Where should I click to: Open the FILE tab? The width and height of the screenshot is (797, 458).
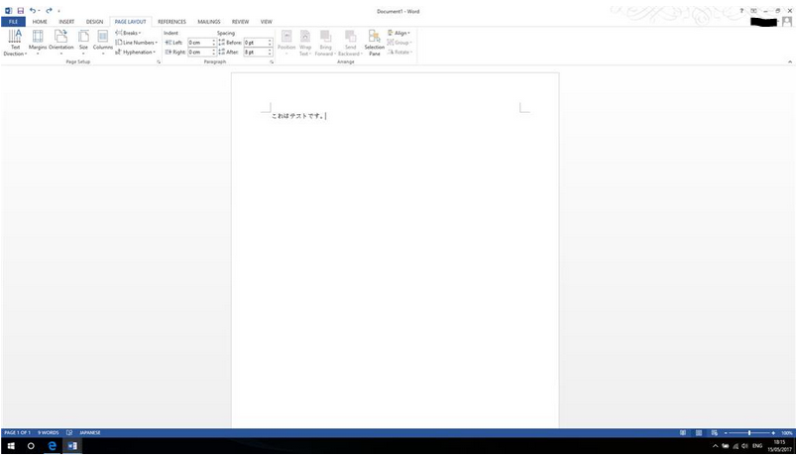point(13,22)
